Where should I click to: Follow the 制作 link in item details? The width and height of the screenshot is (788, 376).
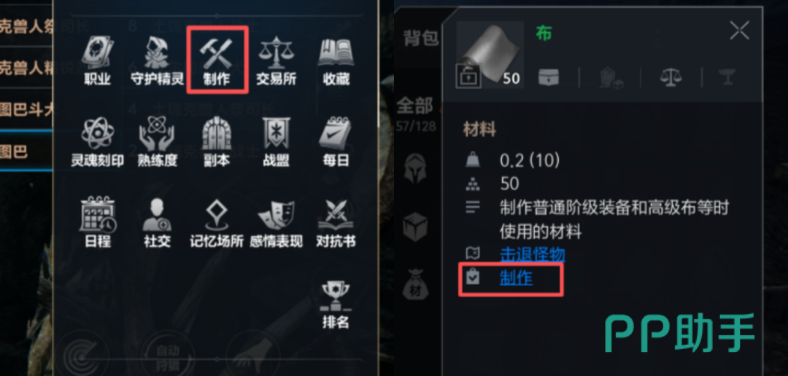(x=516, y=277)
